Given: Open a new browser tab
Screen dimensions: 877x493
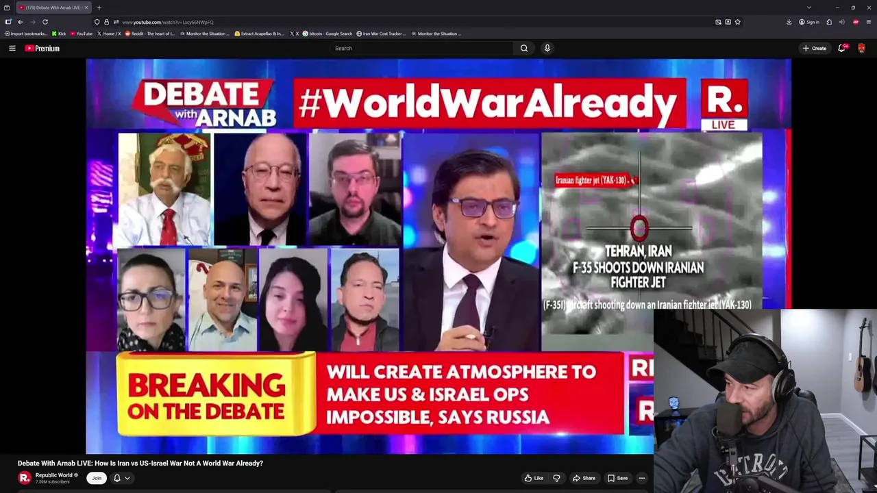Looking at the screenshot, I should click(x=99, y=8).
